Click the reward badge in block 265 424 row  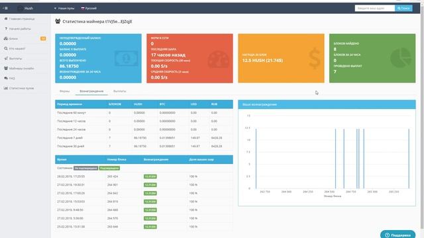(x=150, y=177)
